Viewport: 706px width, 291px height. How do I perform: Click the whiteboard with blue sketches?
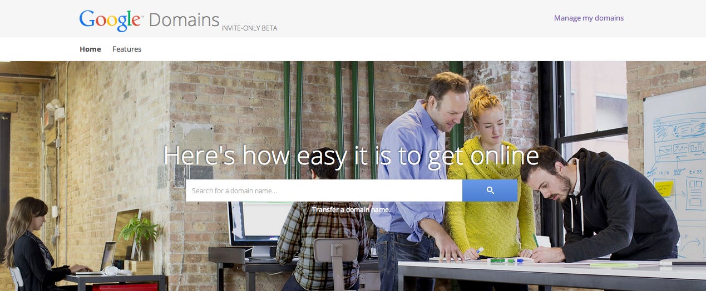[675, 167]
